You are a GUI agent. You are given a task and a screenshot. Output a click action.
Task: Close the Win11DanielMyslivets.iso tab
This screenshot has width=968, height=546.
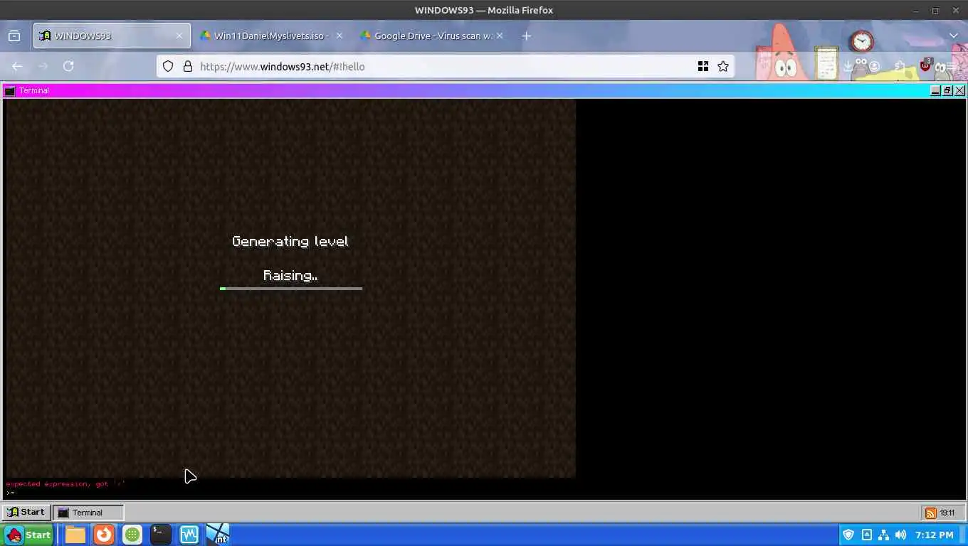pos(339,36)
